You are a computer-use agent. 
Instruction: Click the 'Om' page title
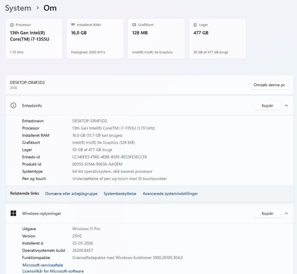coord(50,8)
